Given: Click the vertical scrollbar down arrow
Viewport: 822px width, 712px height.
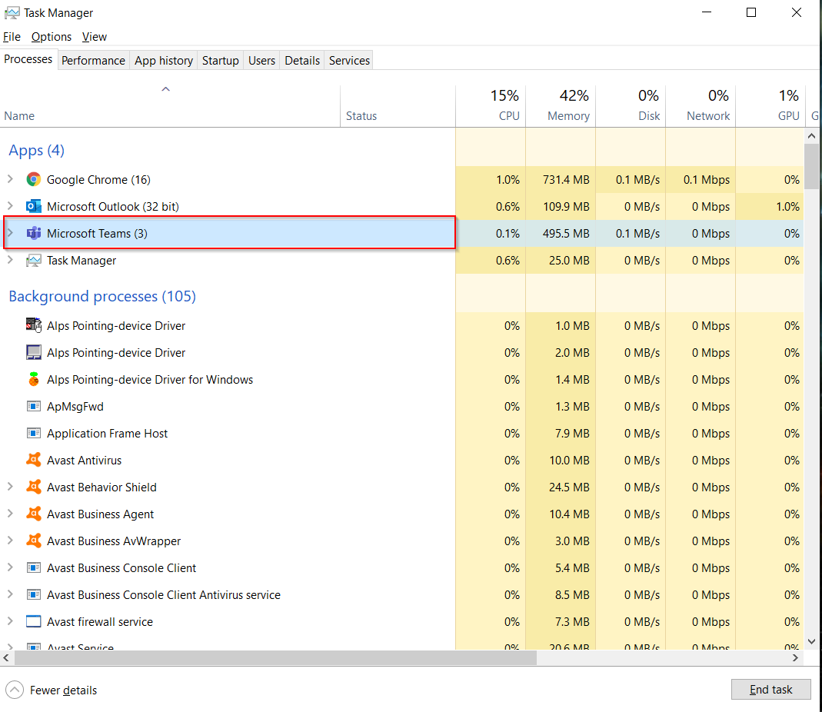Looking at the screenshot, I should click(811, 641).
